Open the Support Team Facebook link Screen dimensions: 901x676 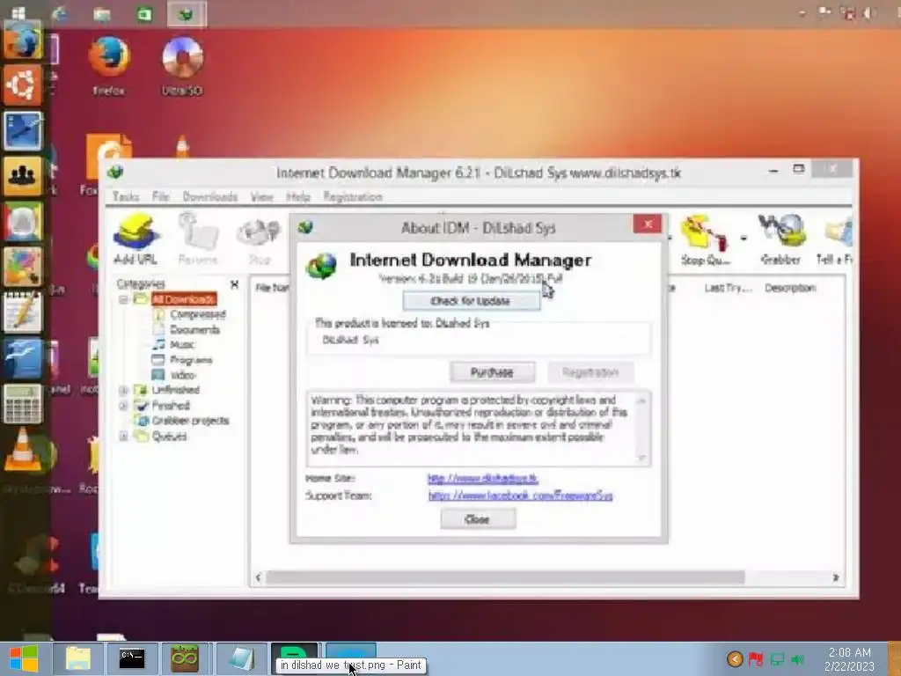tap(520, 496)
